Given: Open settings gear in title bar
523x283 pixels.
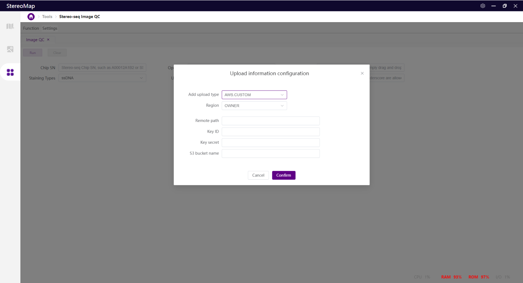Looking at the screenshot, I should tap(483, 6).
